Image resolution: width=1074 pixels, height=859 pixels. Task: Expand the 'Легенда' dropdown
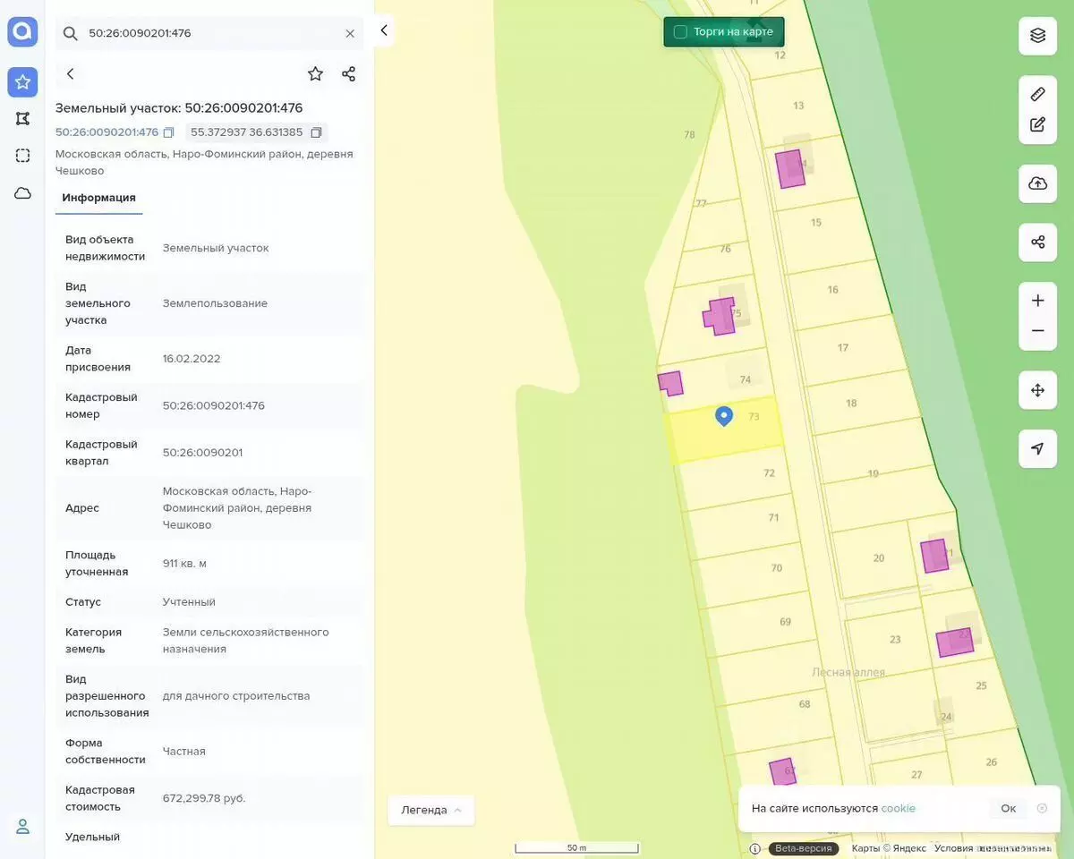[x=431, y=810]
